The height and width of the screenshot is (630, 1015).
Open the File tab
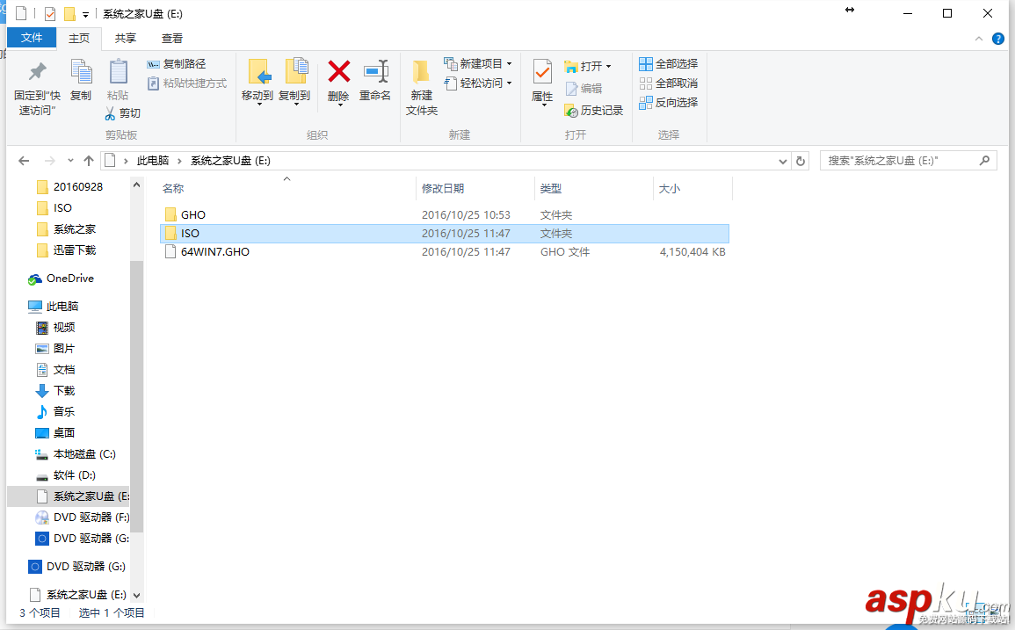[31, 38]
